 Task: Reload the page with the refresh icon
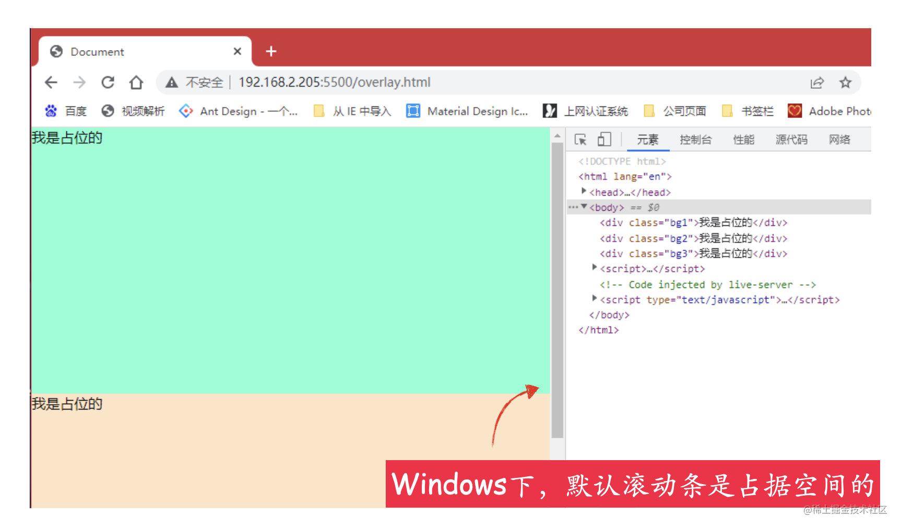click(108, 82)
